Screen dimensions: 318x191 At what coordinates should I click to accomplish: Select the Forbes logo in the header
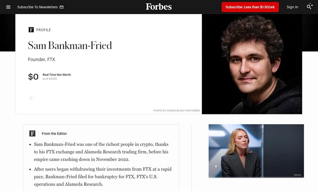(159, 7)
